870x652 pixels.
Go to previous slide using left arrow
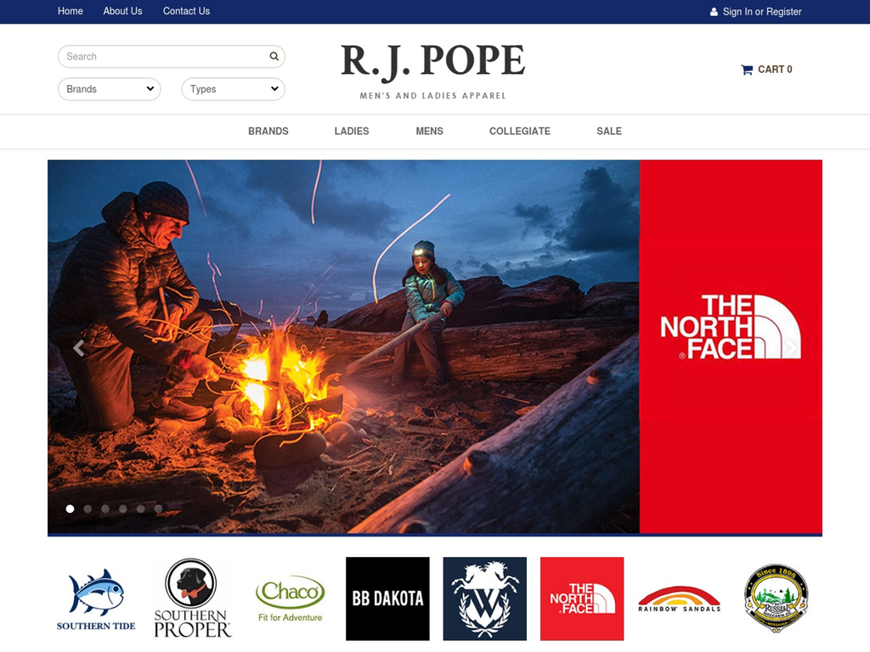tap(78, 348)
